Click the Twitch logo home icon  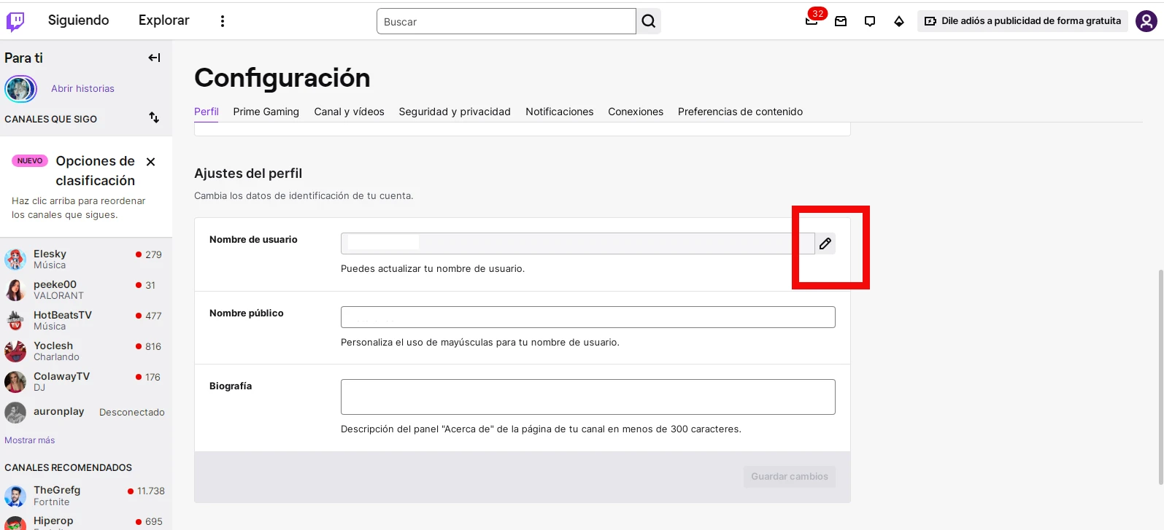(x=15, y=22)
